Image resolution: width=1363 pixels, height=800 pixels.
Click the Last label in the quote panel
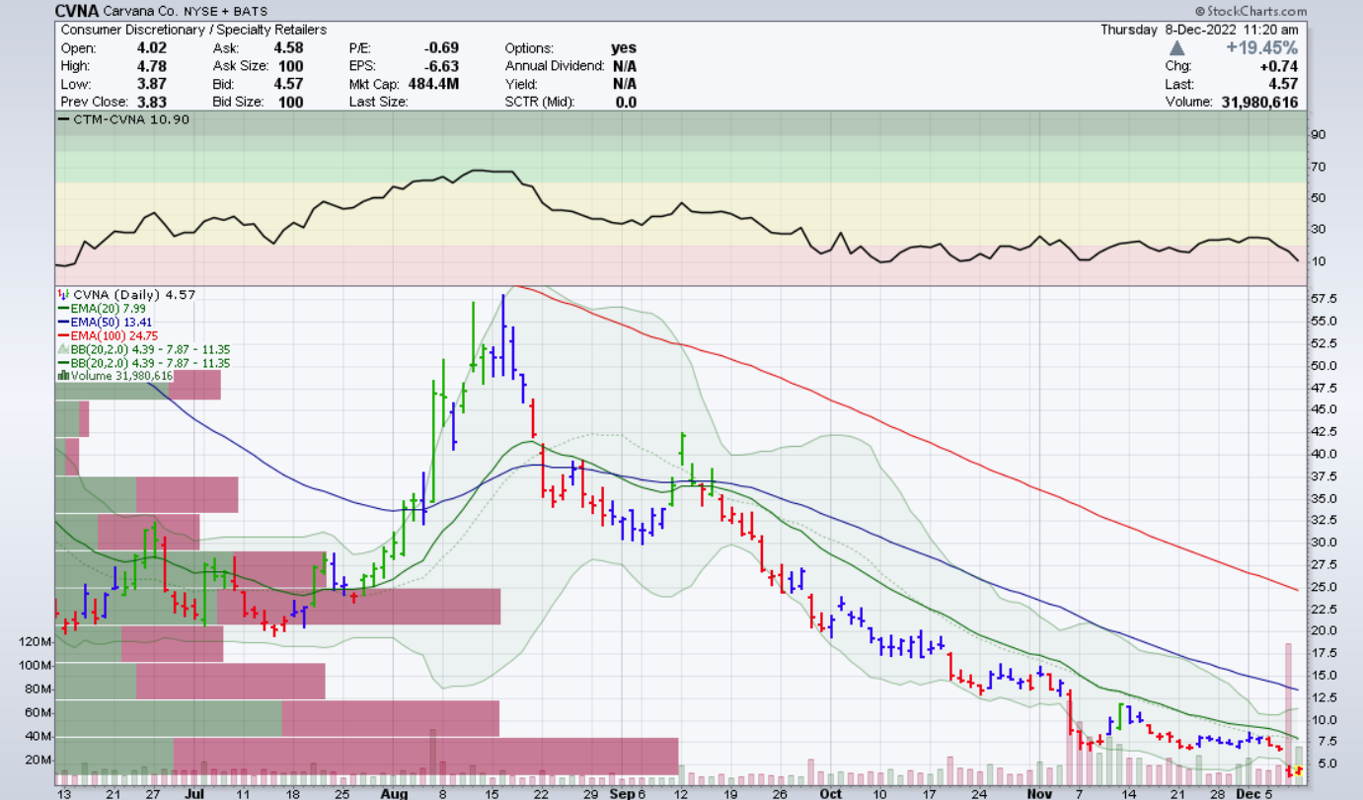1180,84
